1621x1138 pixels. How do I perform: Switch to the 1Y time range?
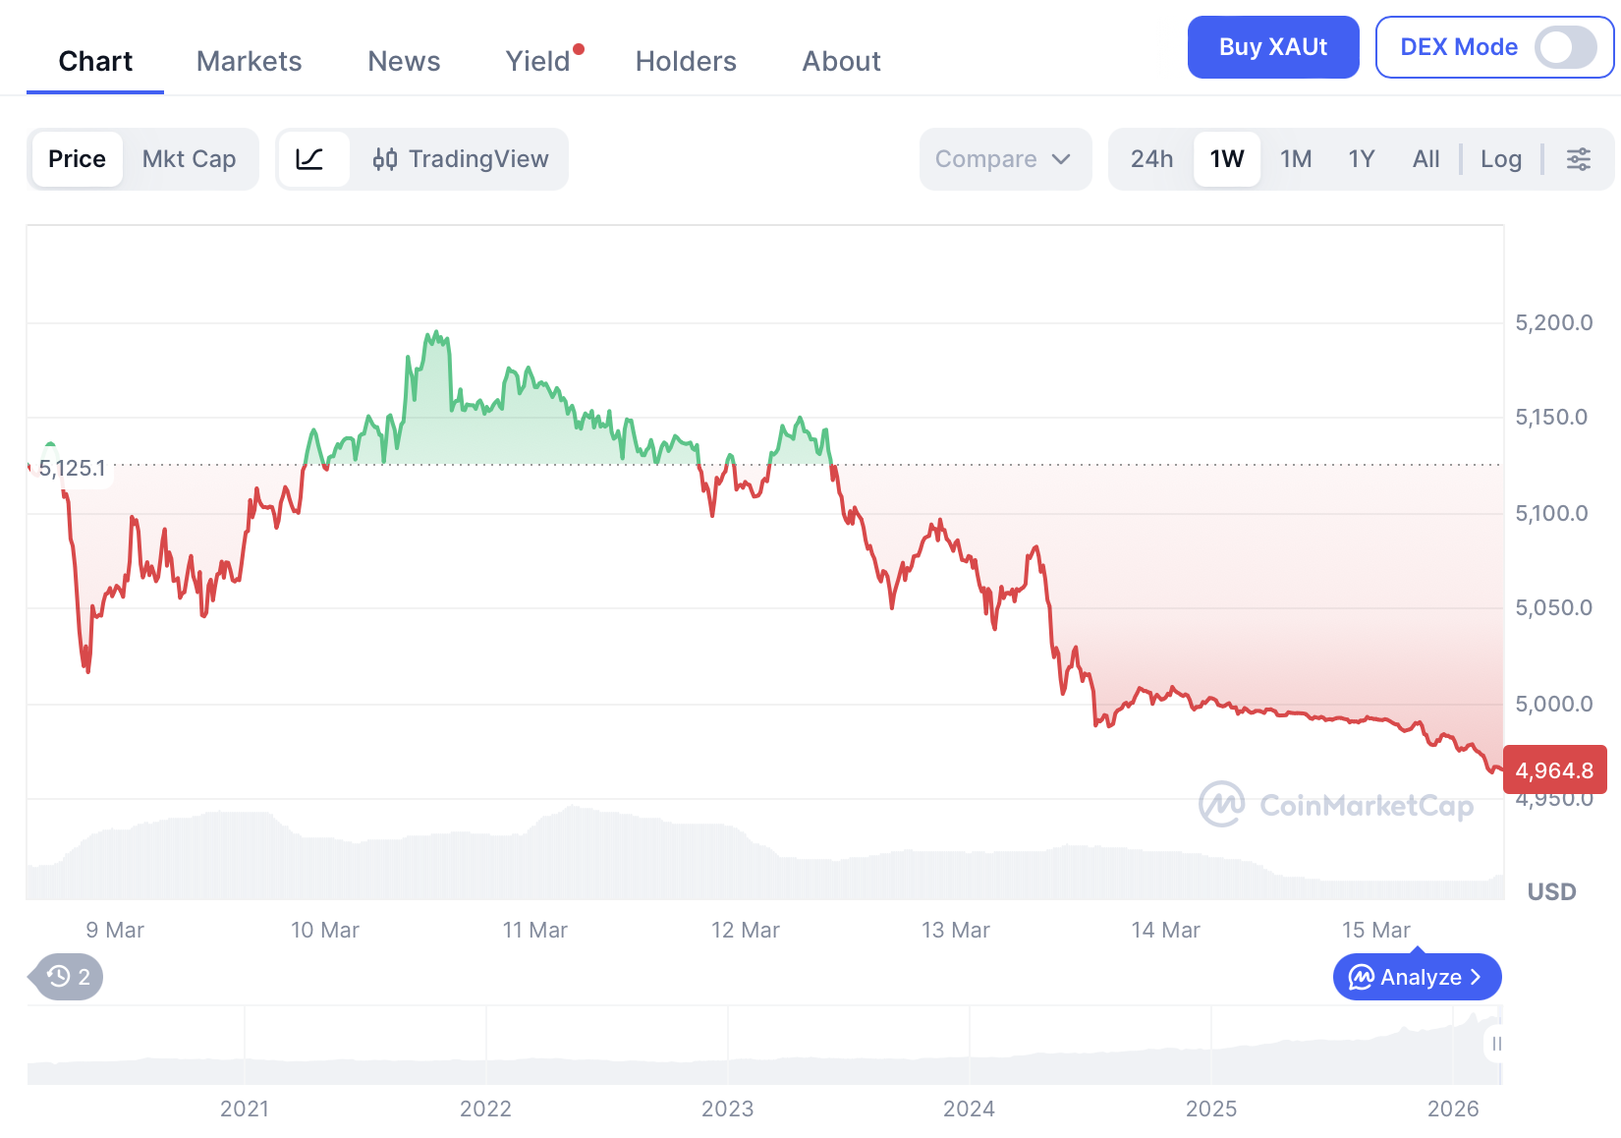[x=1361, y=159]
